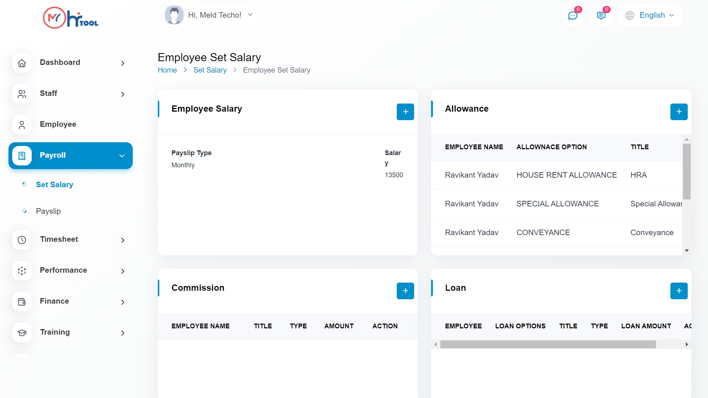This screenshot has height=398, width=708.
Task: Add new Allowance with plus button
Action: click(x=678, y=112)
